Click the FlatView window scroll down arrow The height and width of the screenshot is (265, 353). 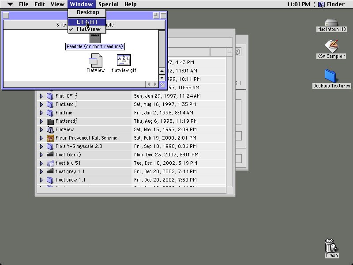coord(162,78)
